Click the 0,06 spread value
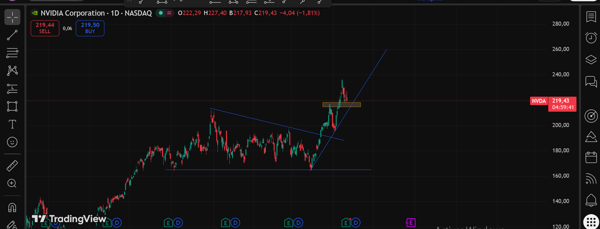600x229 pixels. click(67, 28)
